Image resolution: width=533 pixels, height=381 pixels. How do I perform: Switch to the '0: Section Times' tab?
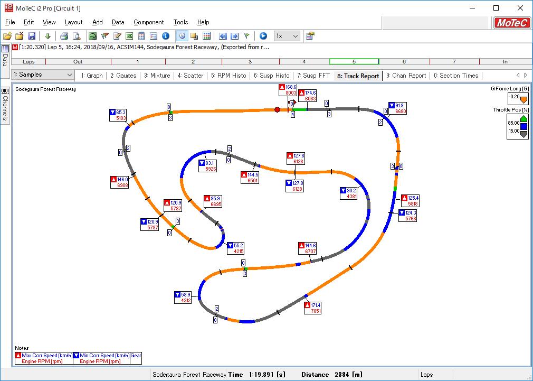tap(456, 76)
